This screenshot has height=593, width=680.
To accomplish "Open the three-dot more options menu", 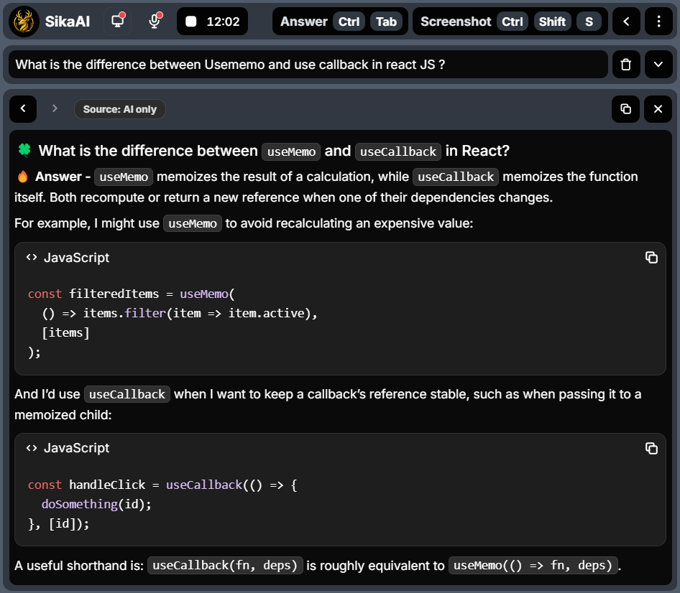I will coord(658,22).
